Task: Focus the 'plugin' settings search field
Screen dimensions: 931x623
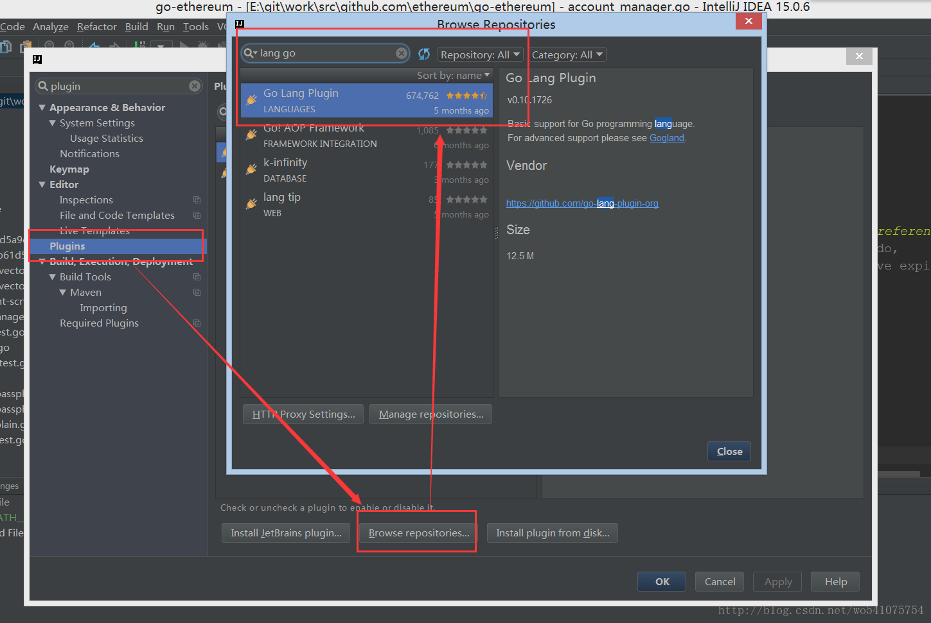Action: point(119,86)
